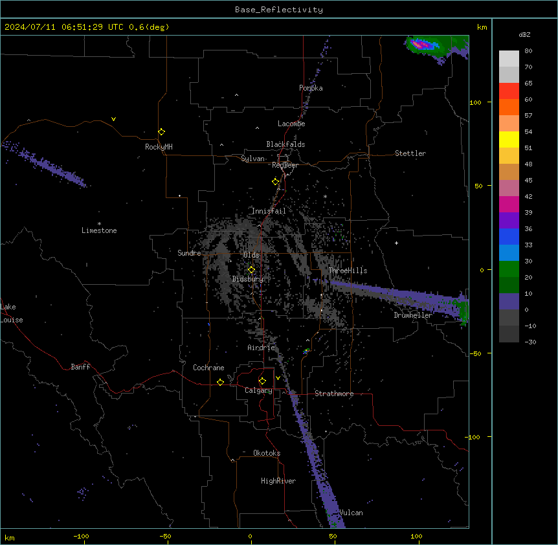This screenshot has height=545, width=558.
Task: Click the Strathmore label
Action: tap(334, 394)
